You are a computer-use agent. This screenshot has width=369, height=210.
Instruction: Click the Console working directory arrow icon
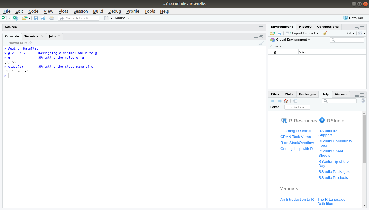click(30, 43)
